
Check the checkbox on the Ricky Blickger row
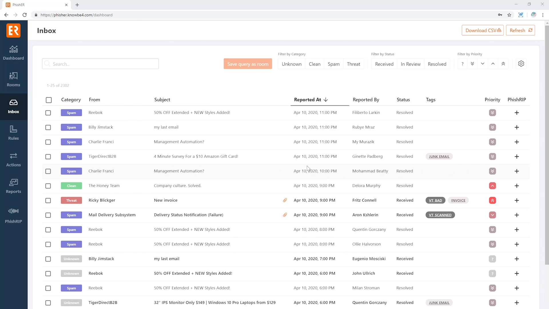pos(48,200)
